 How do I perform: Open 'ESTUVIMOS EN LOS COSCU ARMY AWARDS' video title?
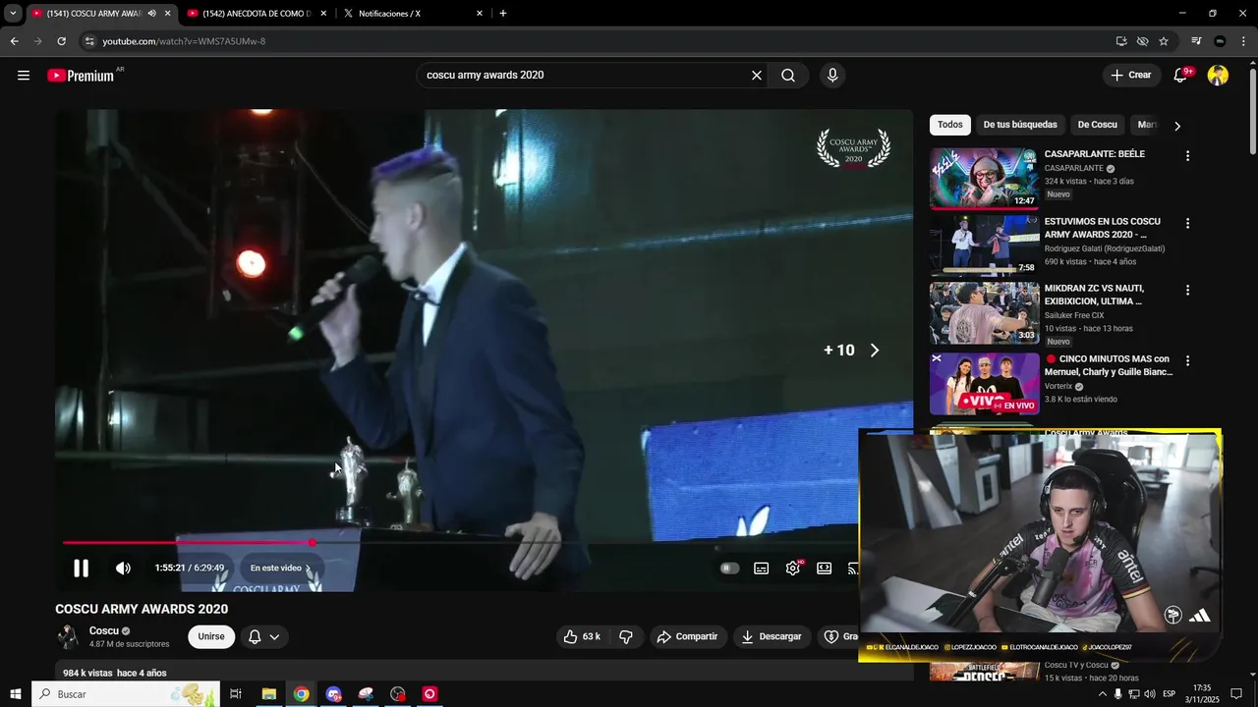(x=1102, y=228)
